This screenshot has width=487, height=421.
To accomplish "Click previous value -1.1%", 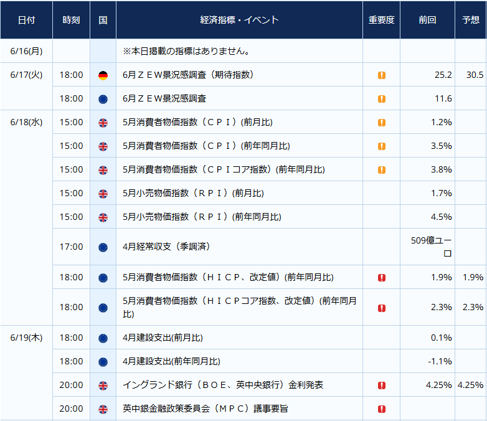I will pos(440,361).
